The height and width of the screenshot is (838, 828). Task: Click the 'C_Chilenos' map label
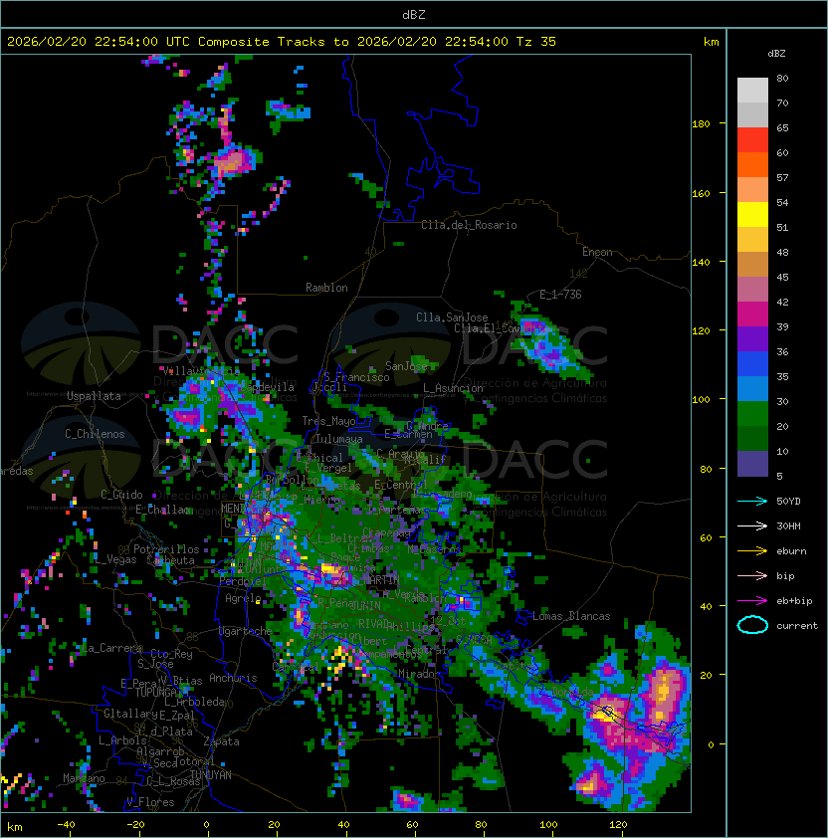click(x=95, y=434)
